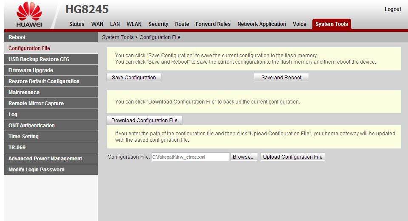Open Network Application tab

tap(261, 24)
